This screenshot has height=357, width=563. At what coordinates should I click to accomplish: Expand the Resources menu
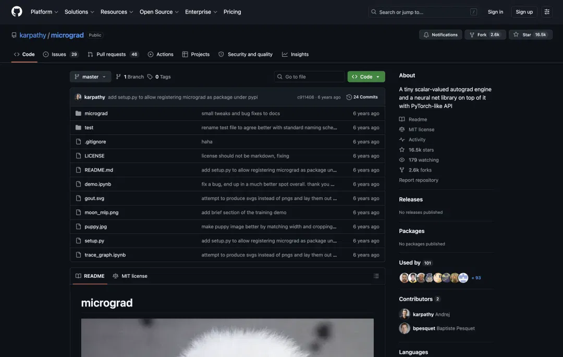(x=117, y=12)
